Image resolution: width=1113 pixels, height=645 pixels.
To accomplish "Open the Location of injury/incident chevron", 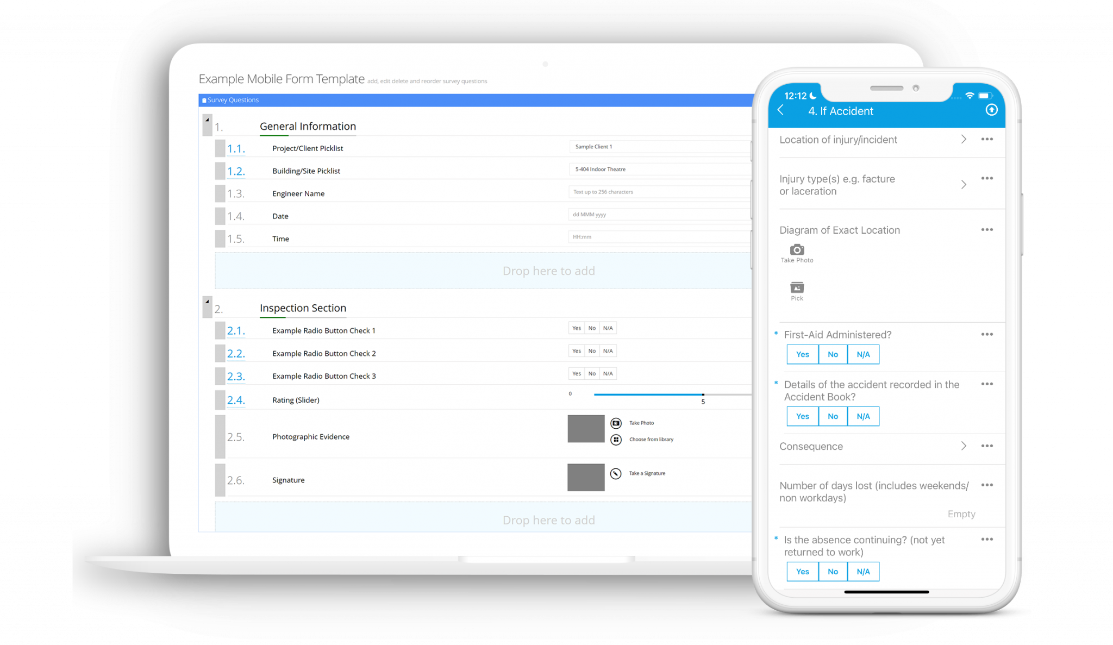I will click(x=964, y=140).
